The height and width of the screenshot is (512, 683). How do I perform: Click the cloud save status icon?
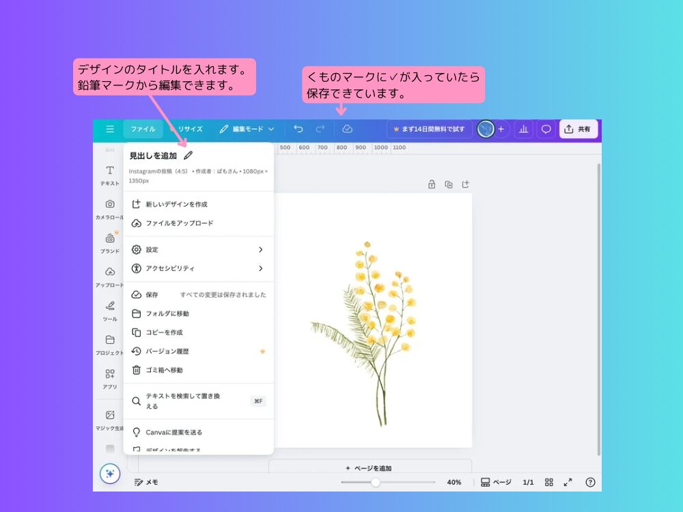(x=347, y=129)
